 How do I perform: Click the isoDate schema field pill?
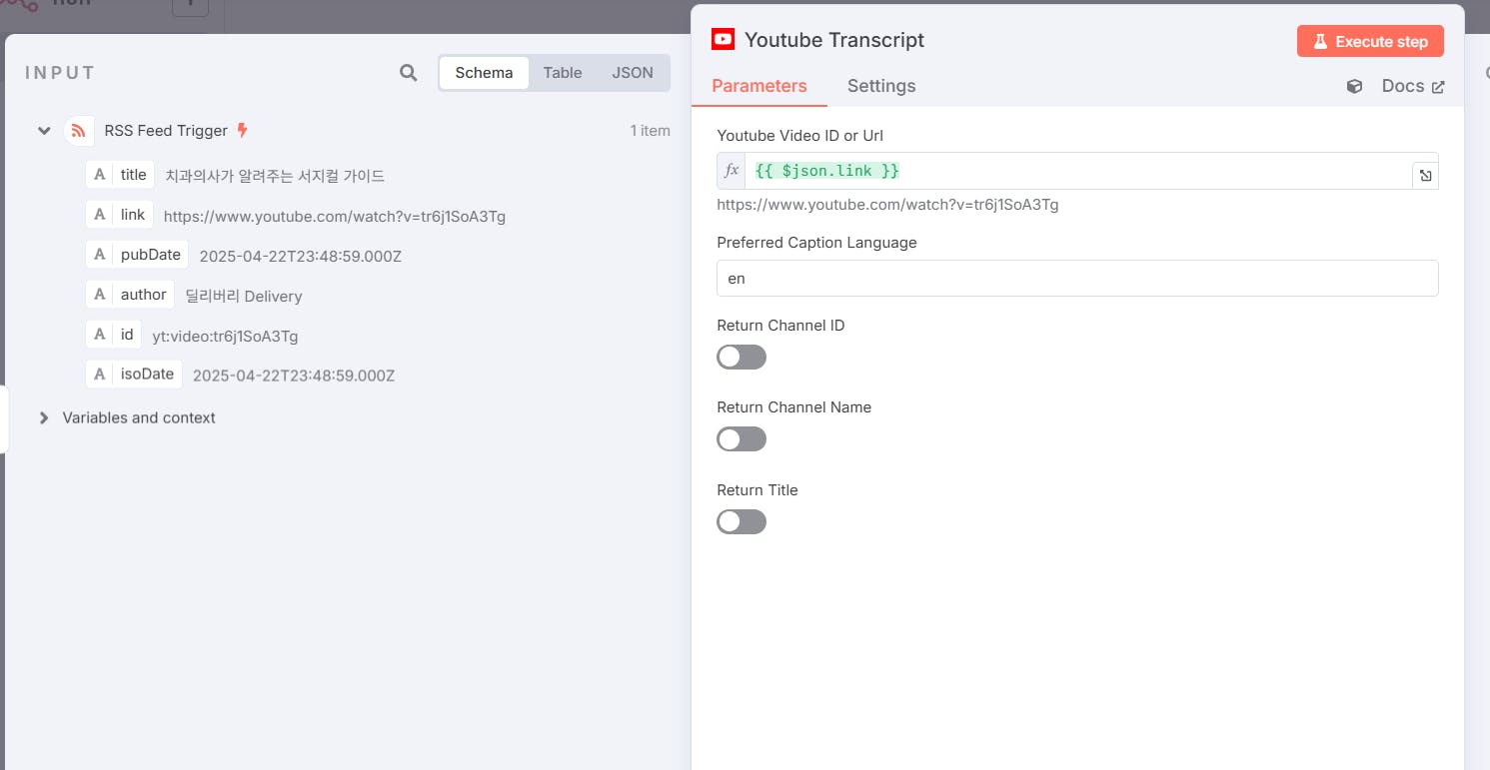[134, 375]
